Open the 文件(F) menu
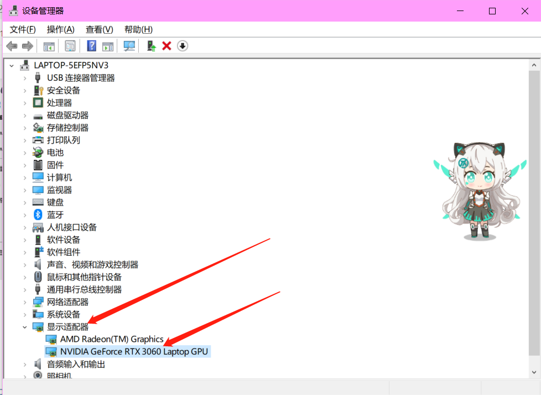This screenshot has height=395, width=541. [x=23, y=30]
